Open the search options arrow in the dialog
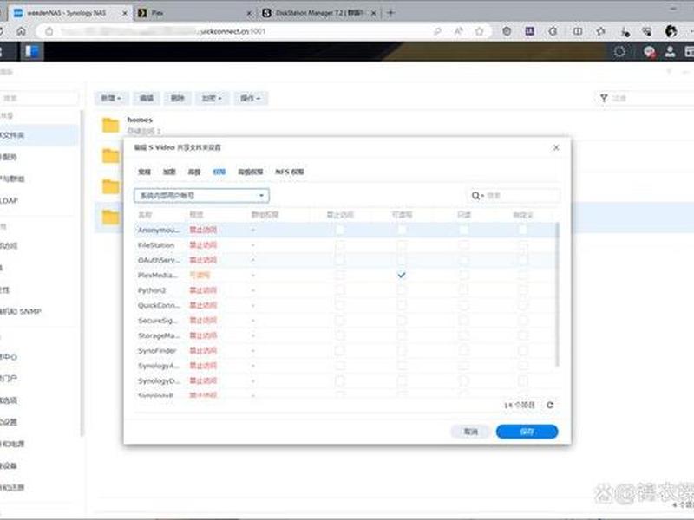The height and width of the screenshot is (520, 694). pos(483,196)
